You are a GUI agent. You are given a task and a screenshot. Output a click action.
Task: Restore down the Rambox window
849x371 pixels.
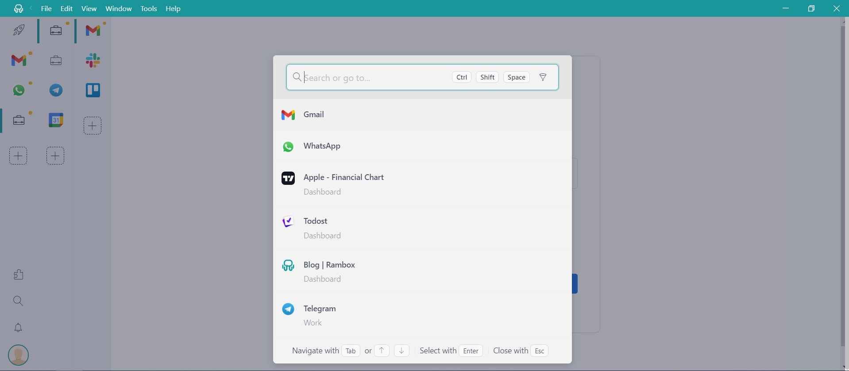tap(811, 8)
